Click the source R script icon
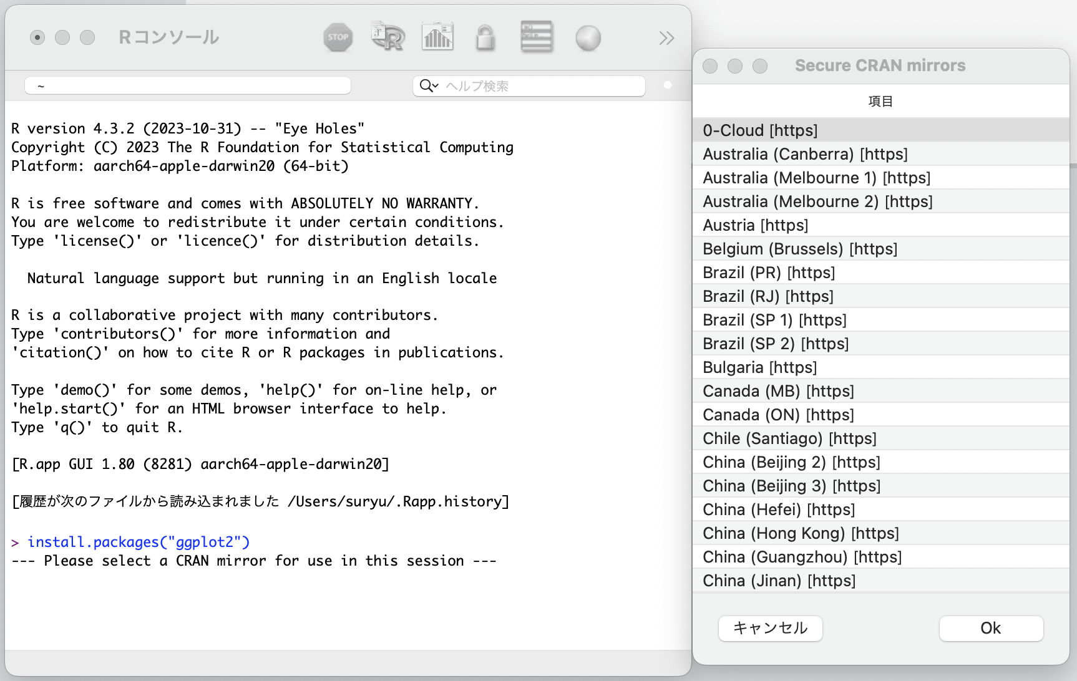Screen dimensions: 1077x681 387,37
